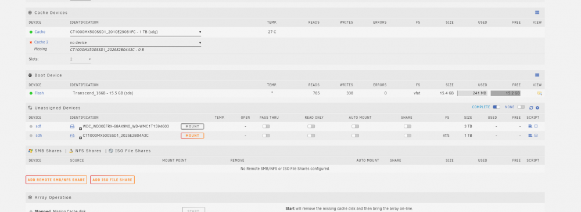
Task: Open Unassigned Devices settings gear
Action: point(537,108)
